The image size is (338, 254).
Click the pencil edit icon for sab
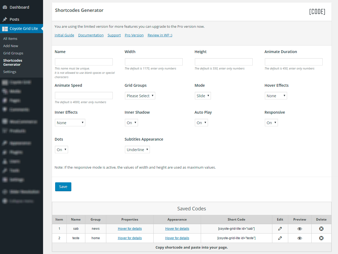(x=280, y=229)
